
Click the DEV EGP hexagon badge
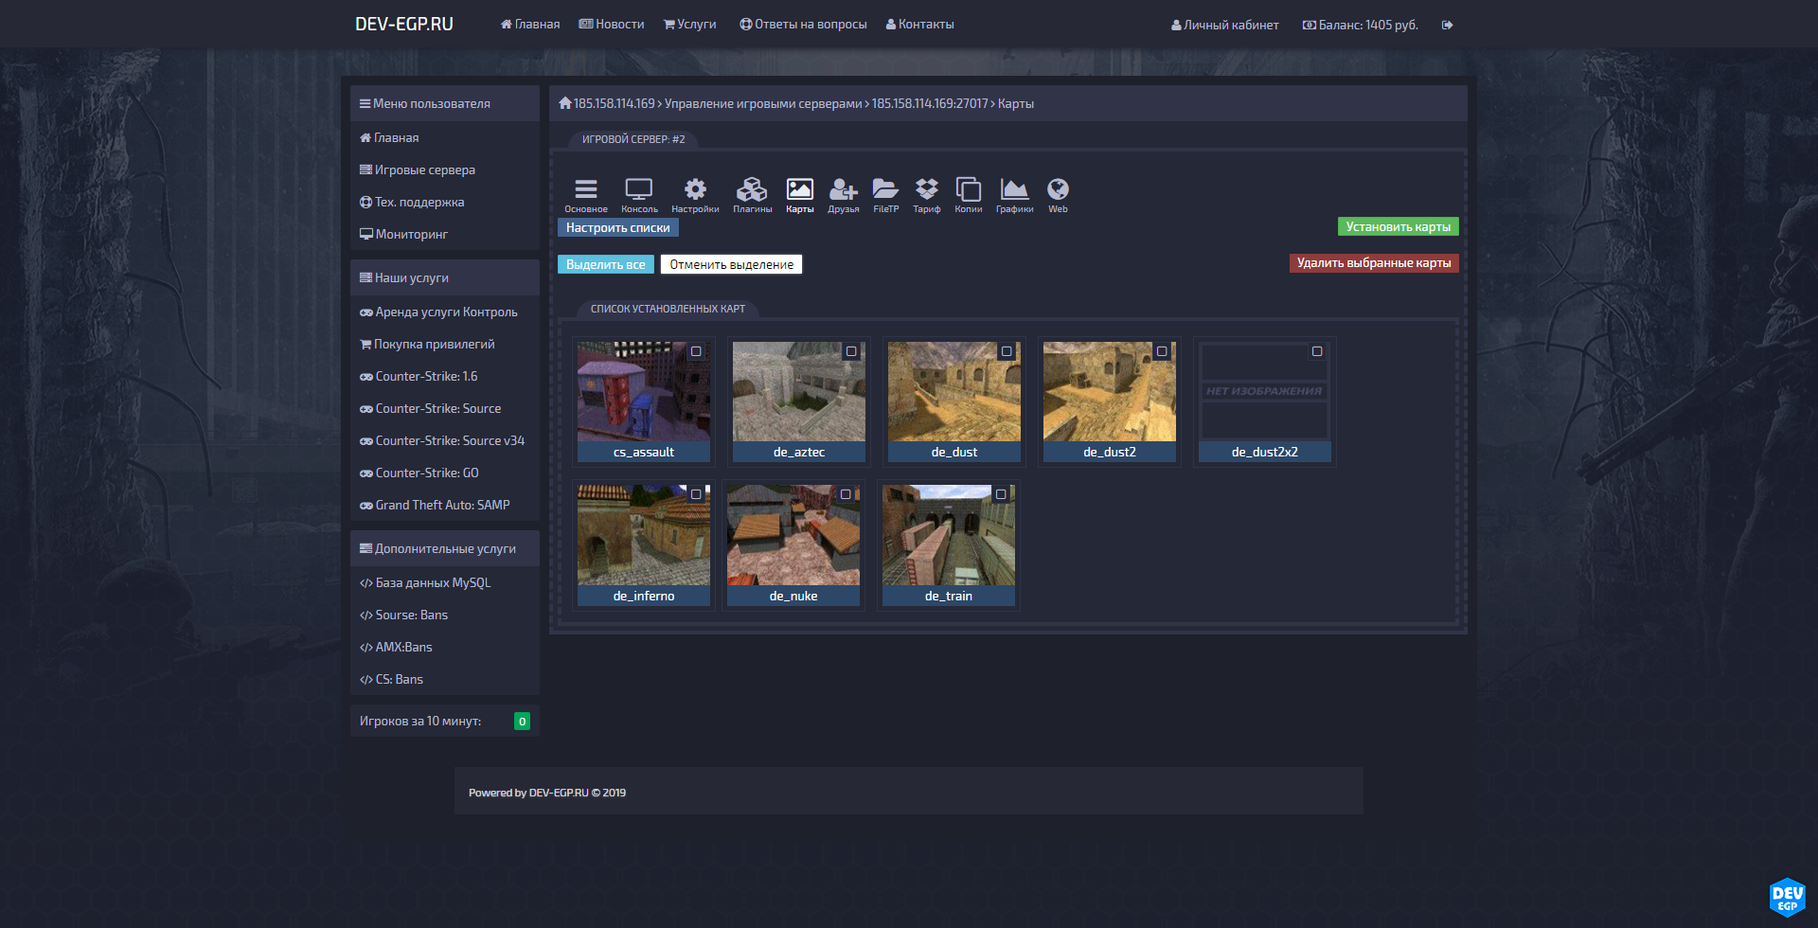[1788, 898]
